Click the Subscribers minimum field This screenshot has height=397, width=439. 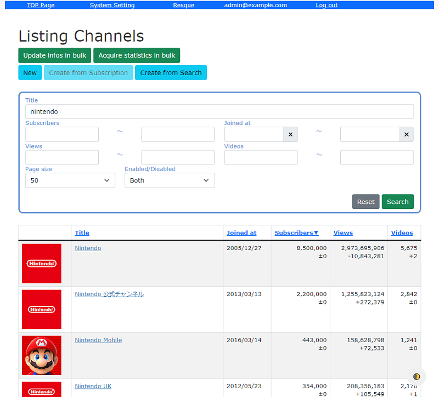(62, 134)
